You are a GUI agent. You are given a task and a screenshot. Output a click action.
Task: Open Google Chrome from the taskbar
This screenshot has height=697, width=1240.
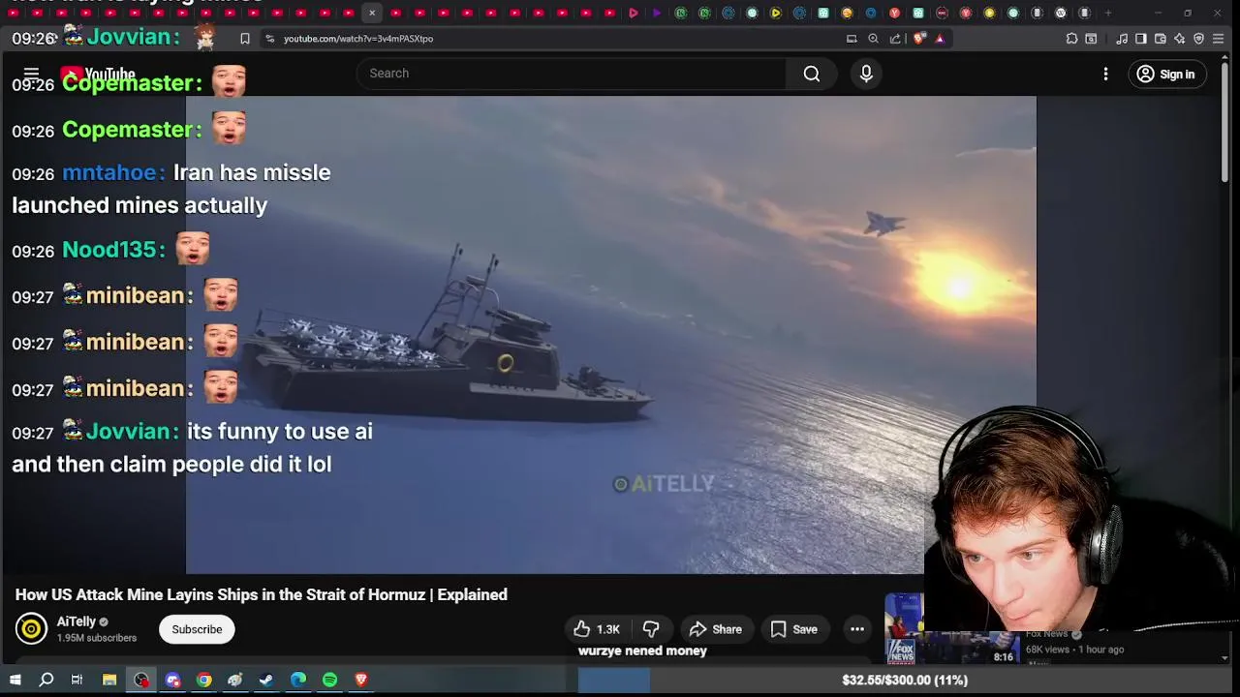click(204, 680)
